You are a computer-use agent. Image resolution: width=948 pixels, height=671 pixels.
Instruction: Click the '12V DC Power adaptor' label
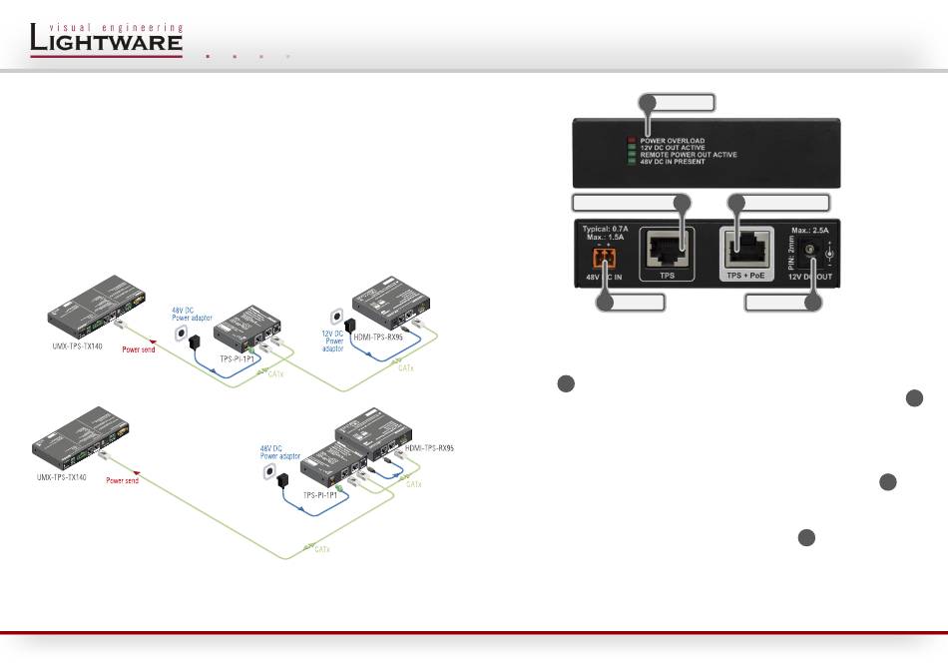[332, 341]
